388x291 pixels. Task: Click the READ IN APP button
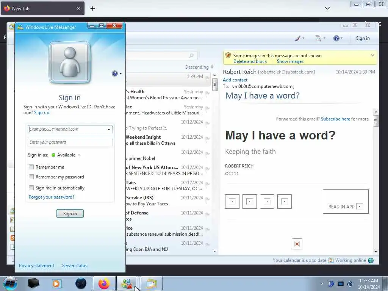pyautogui.click(x=346, y=202)
